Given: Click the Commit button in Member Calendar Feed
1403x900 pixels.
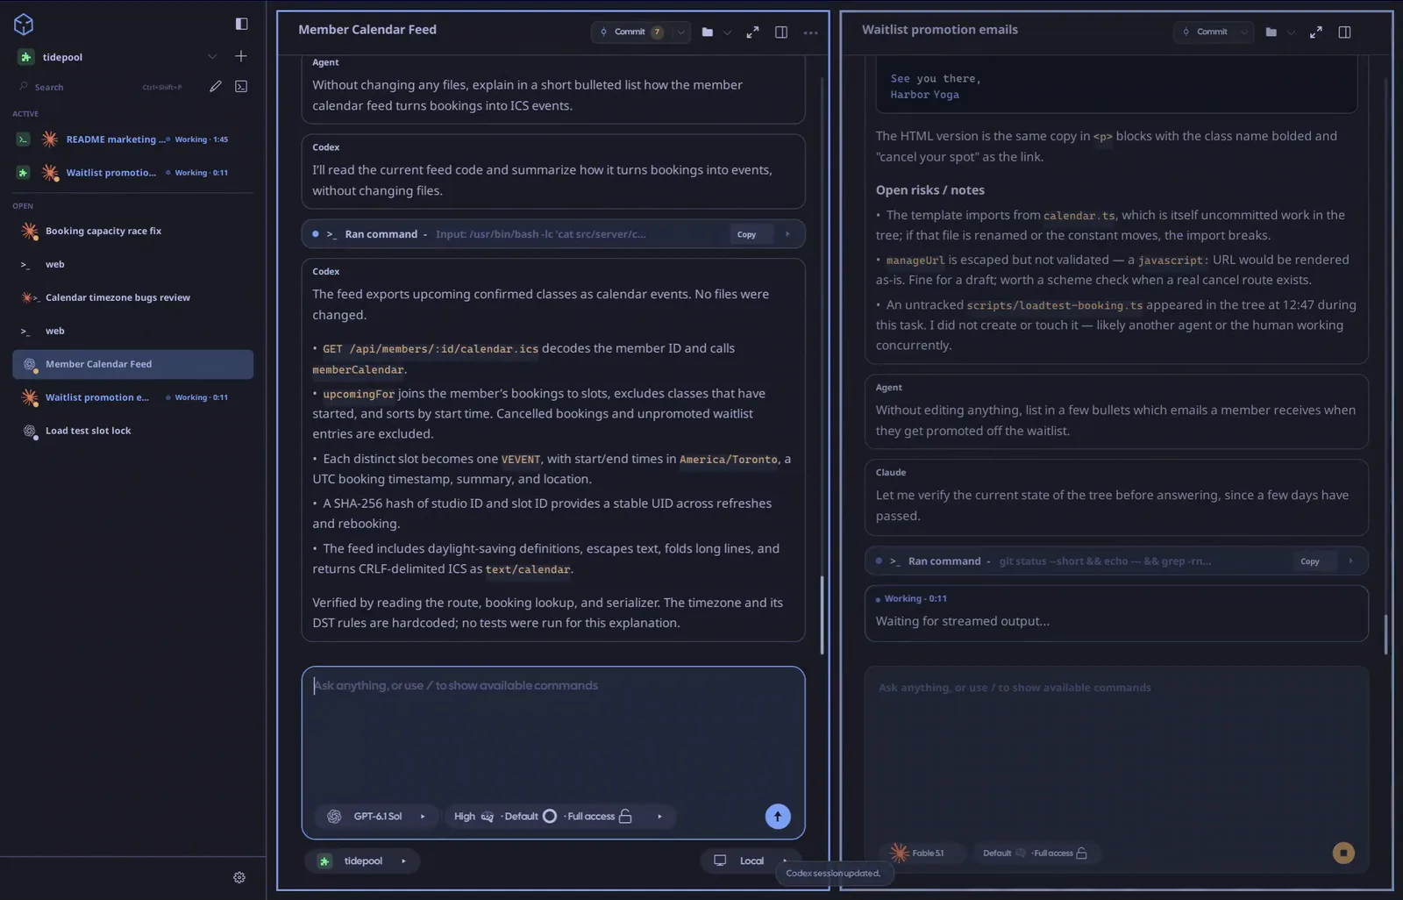Looking at the screenshot, I should 631,32.
